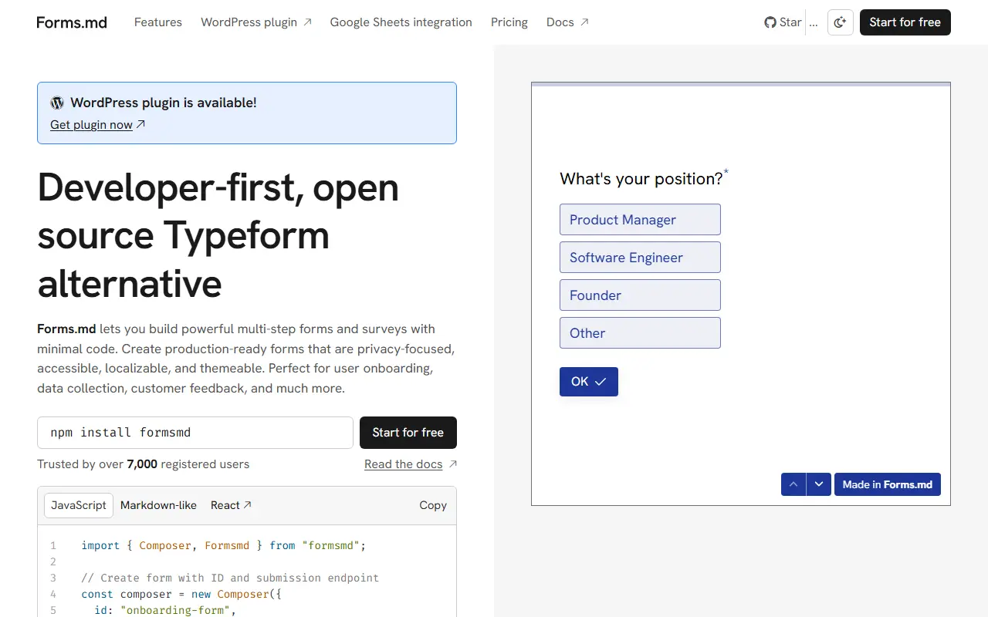Click the "WordPress plugin is available!" banner text

click(x=164, y=103)
